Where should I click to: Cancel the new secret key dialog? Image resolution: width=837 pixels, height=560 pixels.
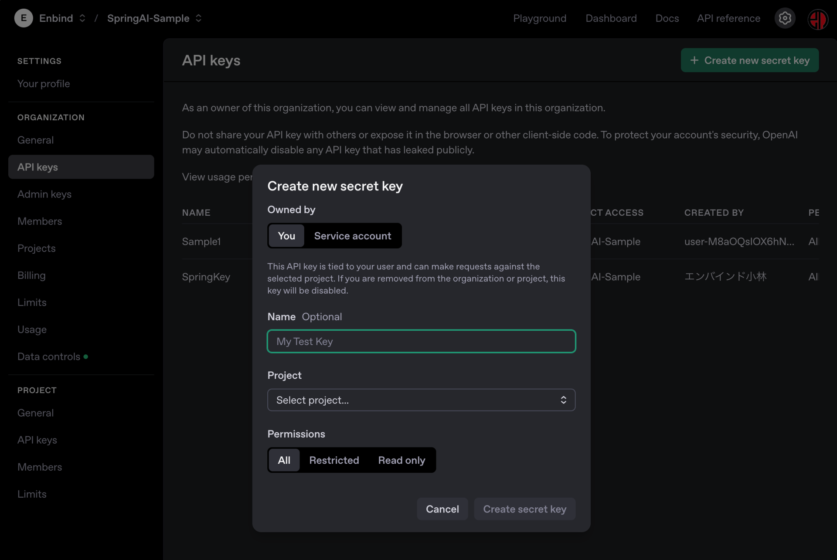pos(442,509)
